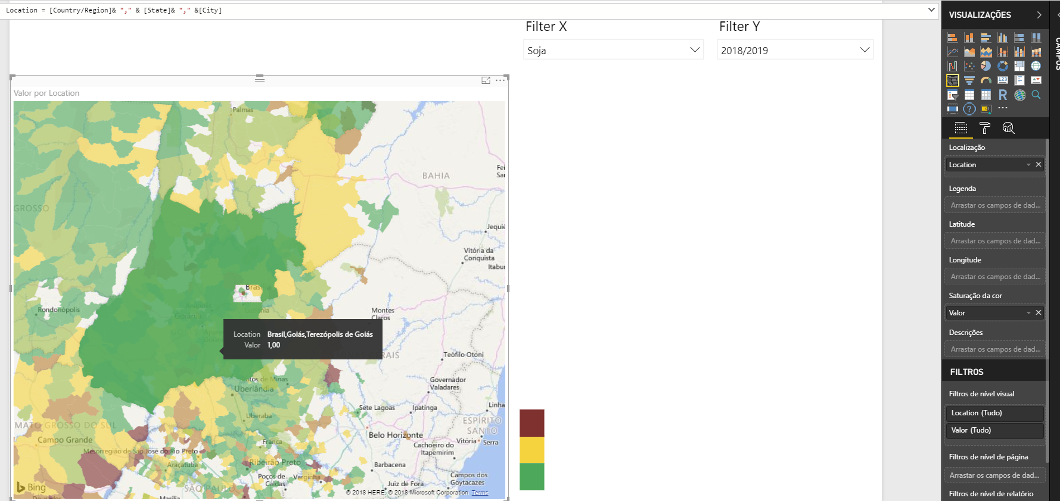Screen dimensions: 1060x501
Task: Select the table visual
Action: tap(969, 95)
